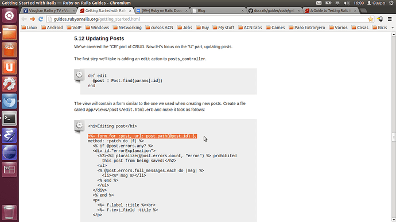Open the Games bookmarks folder

tap(275, 28)
